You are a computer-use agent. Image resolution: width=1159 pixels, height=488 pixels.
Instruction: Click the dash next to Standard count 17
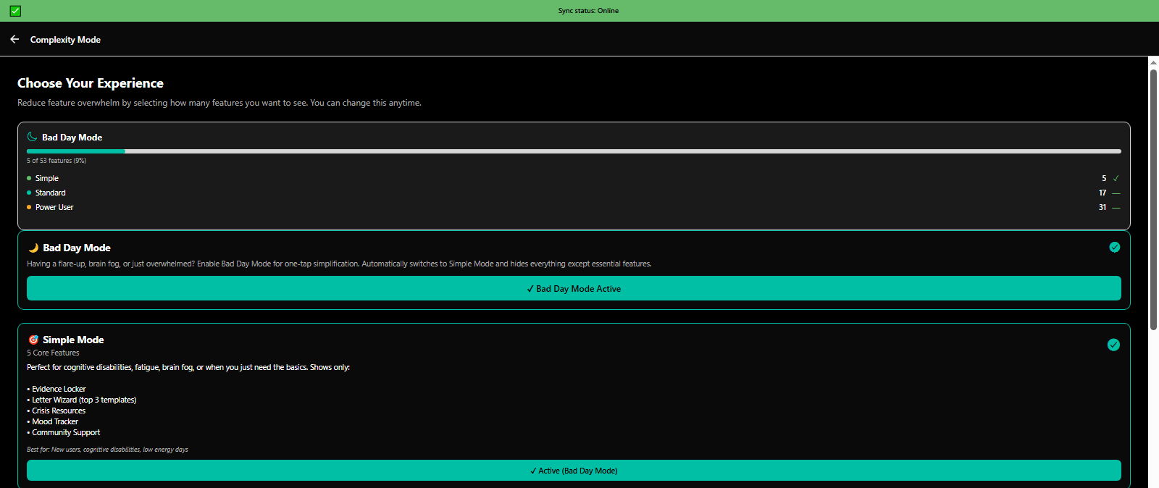click(1116, 193)
